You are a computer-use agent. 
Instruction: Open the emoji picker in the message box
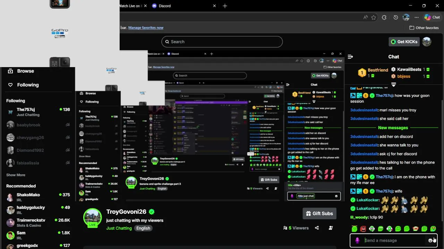(430, 240)
